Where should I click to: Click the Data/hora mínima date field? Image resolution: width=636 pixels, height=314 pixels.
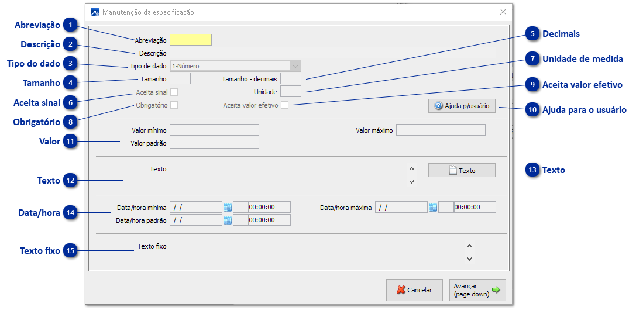(196, 207)
